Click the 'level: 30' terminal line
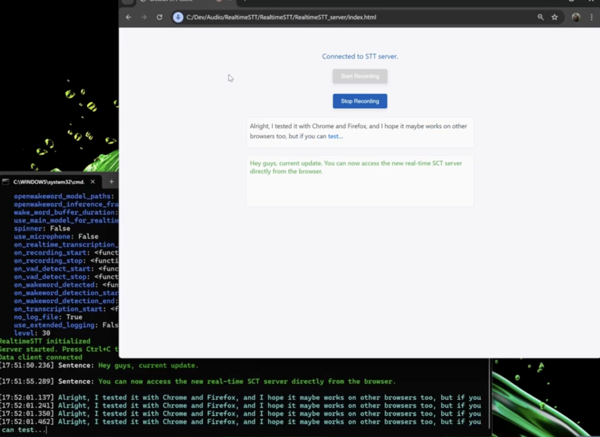This screenshot has height=437, width=600. (x=32, y=333)
